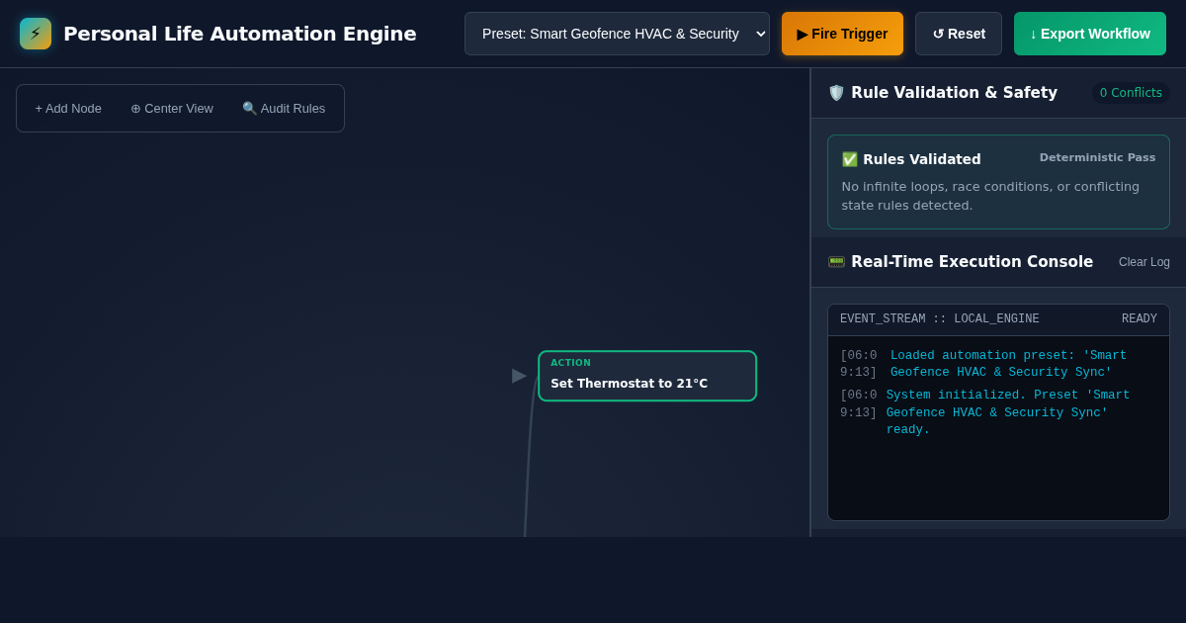This screenshot has width=1186, height=623.
Task: Click the ACTION label on thermostat node
Action: [570, 363]
